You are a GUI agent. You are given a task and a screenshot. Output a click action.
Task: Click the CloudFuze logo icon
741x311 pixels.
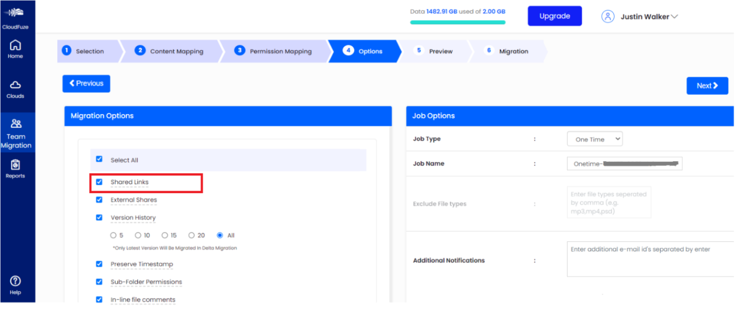click(x=15, y=13)
